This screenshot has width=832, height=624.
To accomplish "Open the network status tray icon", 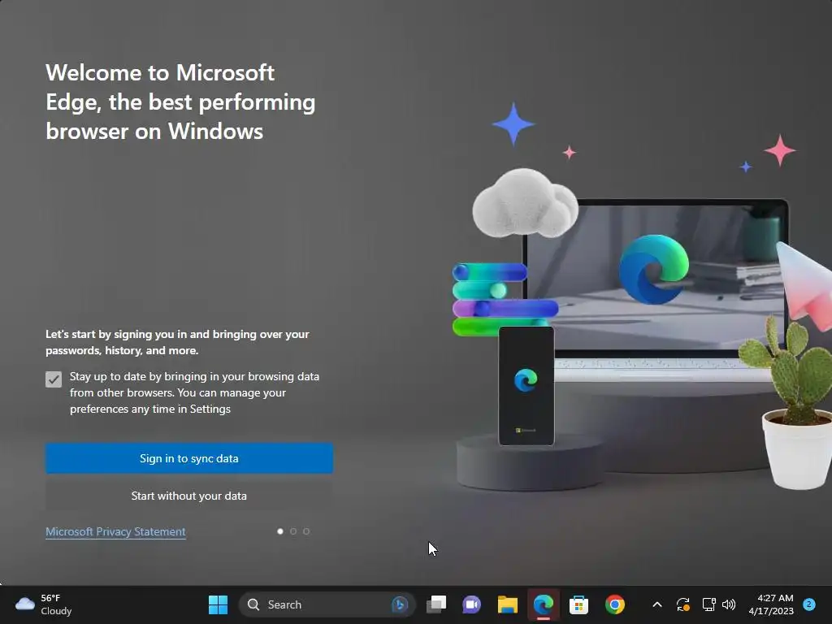I will point(708,604).
